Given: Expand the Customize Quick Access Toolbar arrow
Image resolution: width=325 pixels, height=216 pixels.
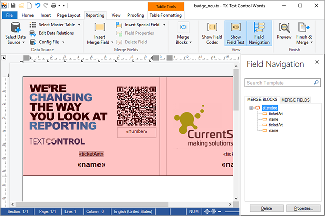Looking at the screenshot, I should click(x=64, y=6).
